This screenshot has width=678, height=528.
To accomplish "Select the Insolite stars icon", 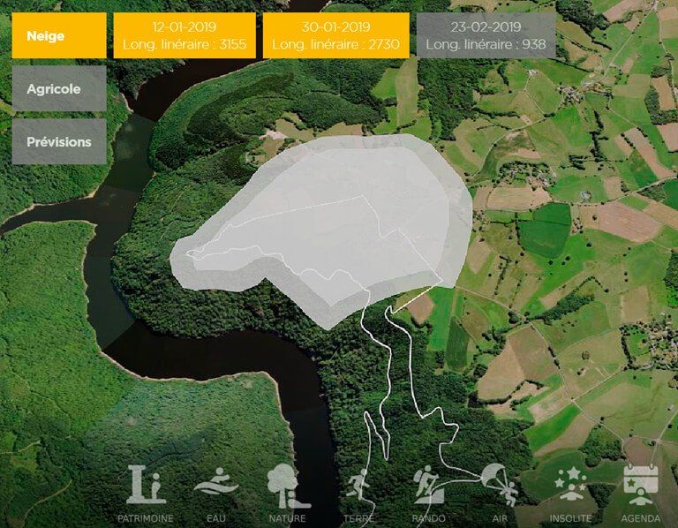I will tap(570, 484).
